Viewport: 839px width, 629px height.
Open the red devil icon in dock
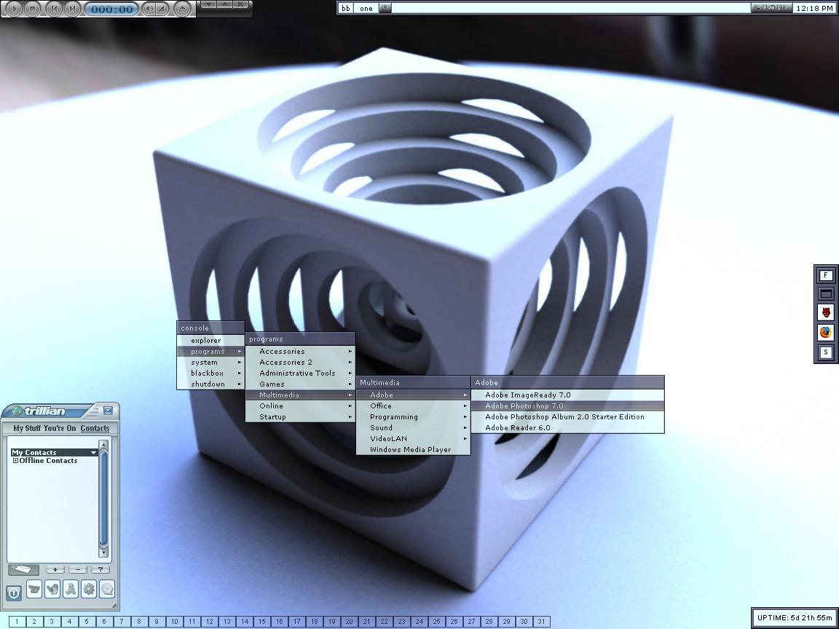click(x=826, y=312)
